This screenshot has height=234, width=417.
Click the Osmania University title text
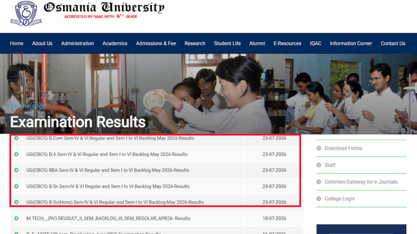pos(104,7)
